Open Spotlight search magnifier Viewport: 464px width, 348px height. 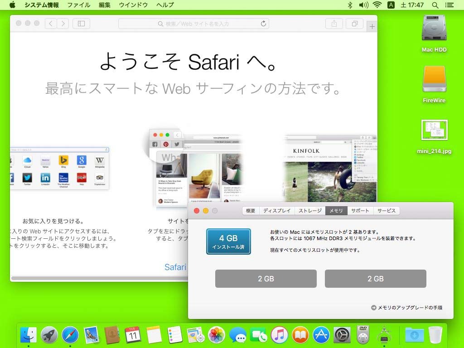click(x=435, y=5)
